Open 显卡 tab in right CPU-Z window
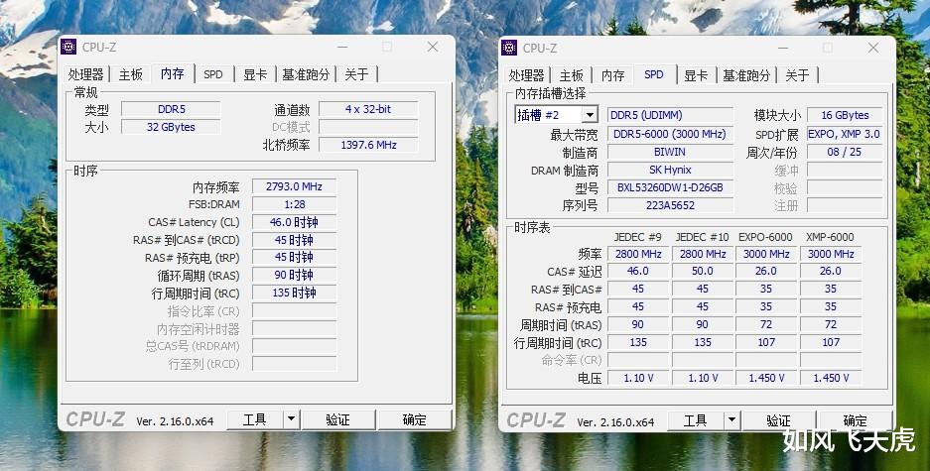The width and height of the screenshot is (930, 471). pyautogui.click(x=696, y=75)
